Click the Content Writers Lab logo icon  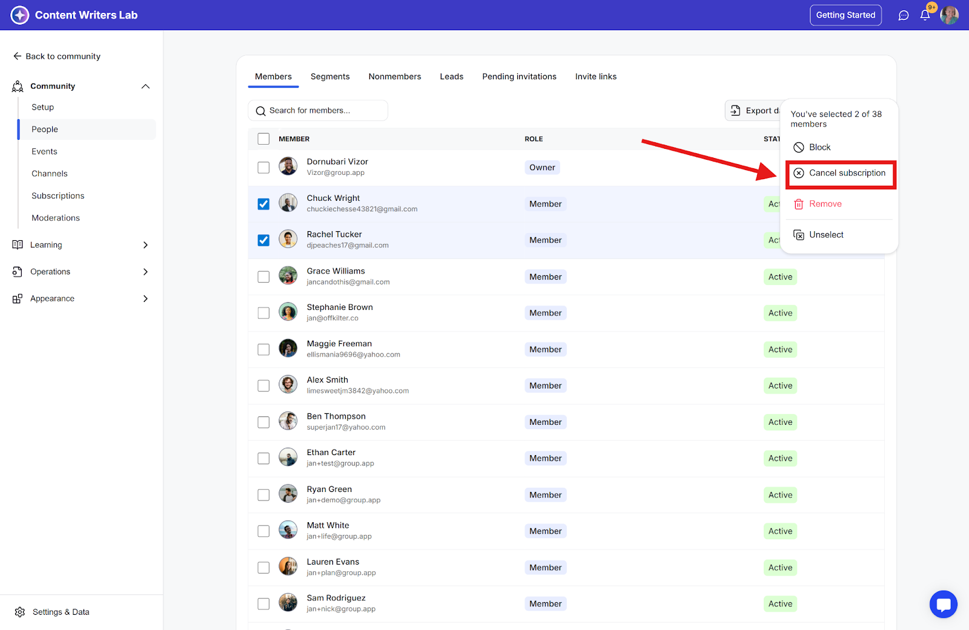click(20, 15)
